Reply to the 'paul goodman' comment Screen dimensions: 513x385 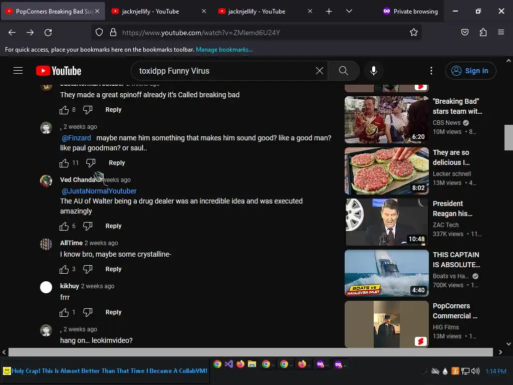click(x=116, y=163)
